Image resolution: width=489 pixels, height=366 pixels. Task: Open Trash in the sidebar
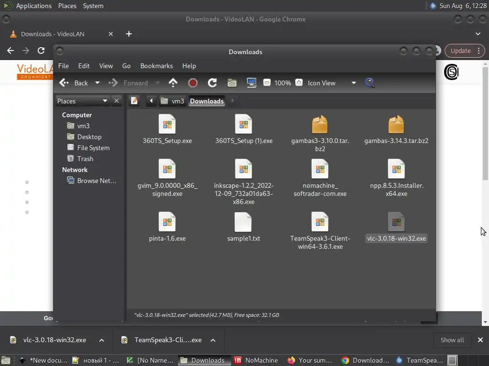(80, 159)
